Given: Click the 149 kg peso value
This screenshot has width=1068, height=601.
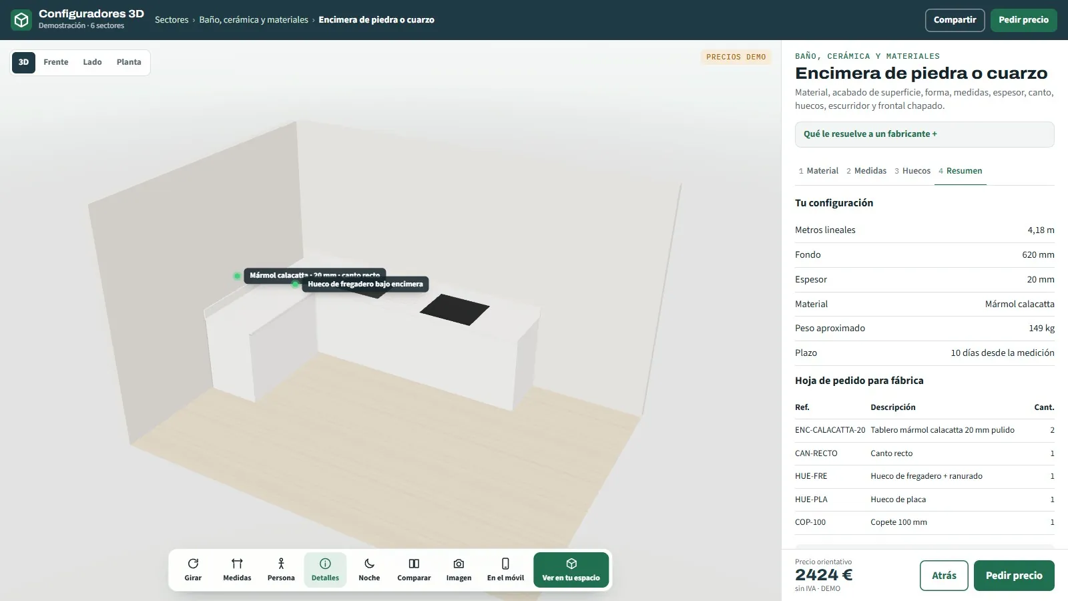Looking at the screenshot, I should tap(1041, 329).
